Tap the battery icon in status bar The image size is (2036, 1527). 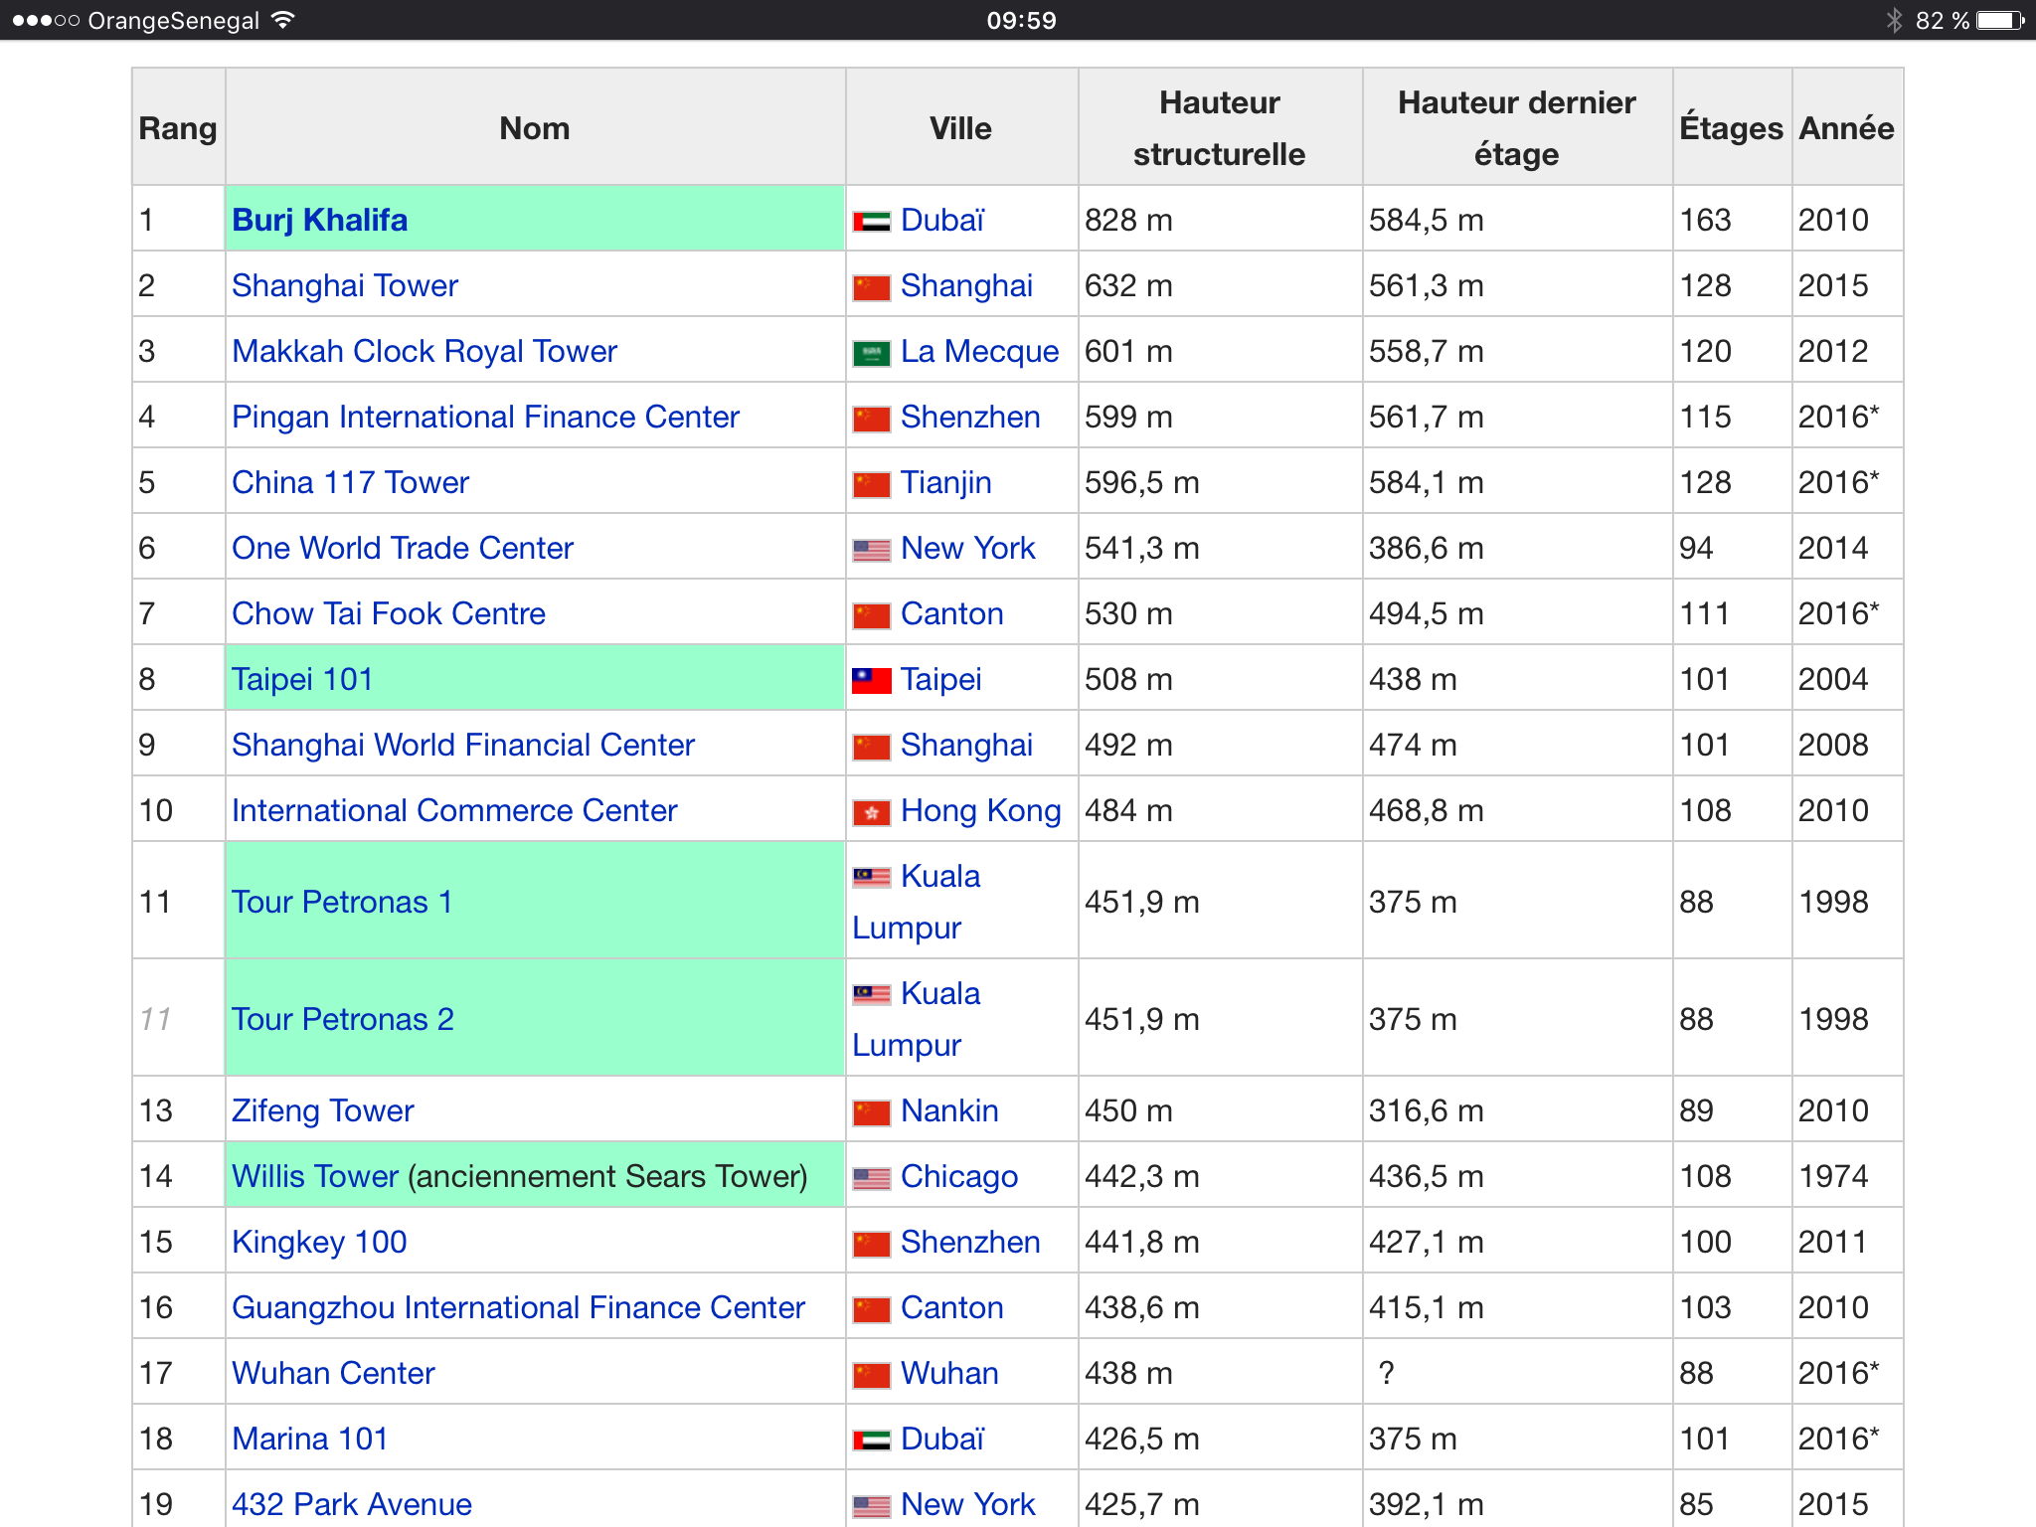click(x=1999, y=20)
